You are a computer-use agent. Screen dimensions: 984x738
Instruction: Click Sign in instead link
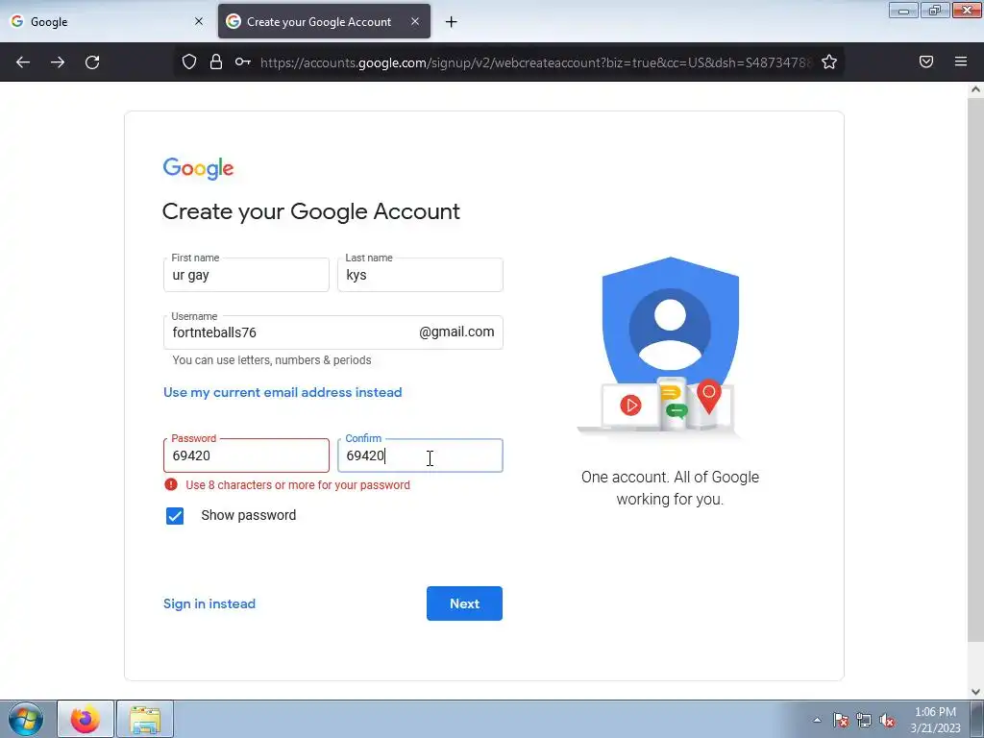click(x=209, y=603)
